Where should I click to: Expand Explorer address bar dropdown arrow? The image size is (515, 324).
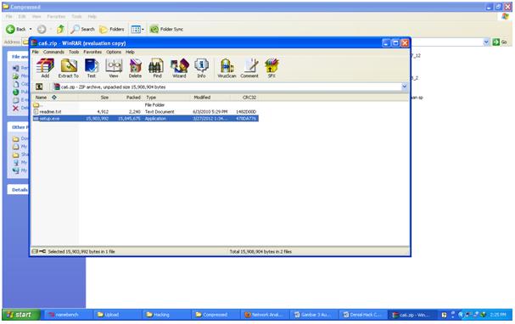click(486, 42)
